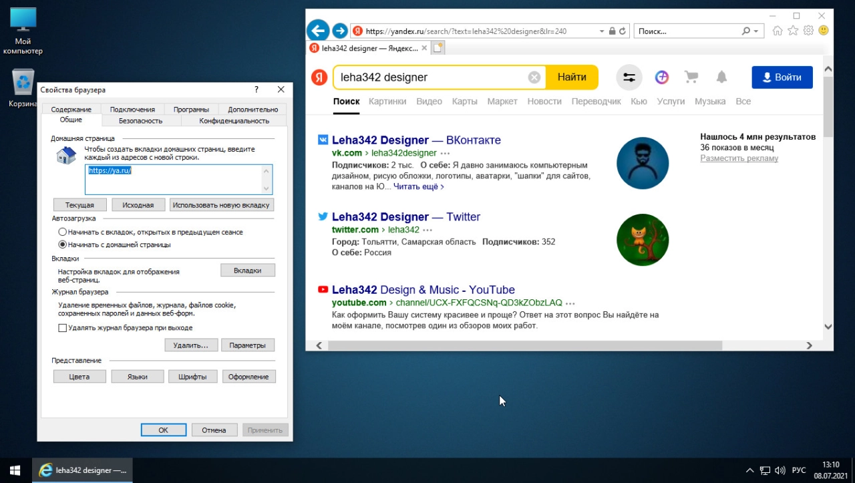Open the Мой компьютер desktop icon
The image size is (855, 483).
tap(23, 31)
